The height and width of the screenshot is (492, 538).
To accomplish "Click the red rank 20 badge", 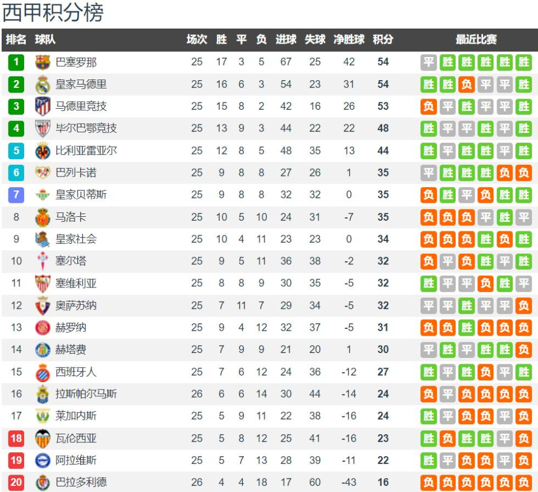I will point(16,482).
